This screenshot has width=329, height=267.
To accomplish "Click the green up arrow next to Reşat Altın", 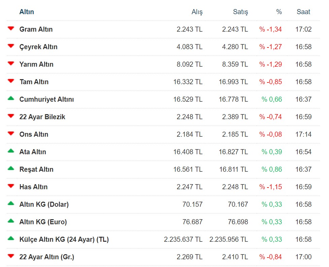I will (x=11, y=169).
